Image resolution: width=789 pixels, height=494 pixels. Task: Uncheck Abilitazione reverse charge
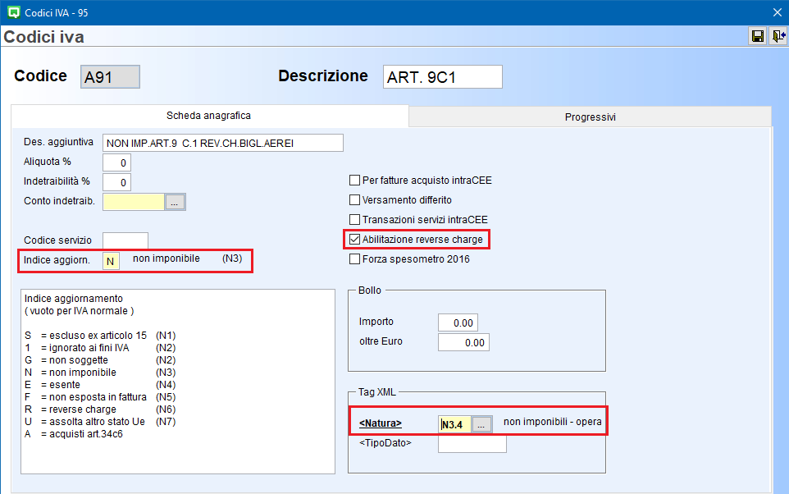[x=355, y=240]
